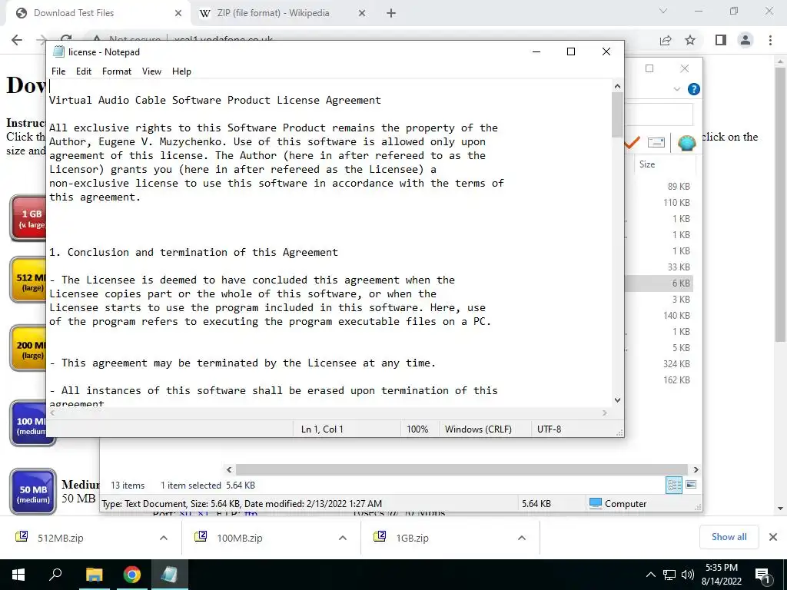787x590 pixels.
Task: Click the blue help question mark icon
Action: coord(694,89)
